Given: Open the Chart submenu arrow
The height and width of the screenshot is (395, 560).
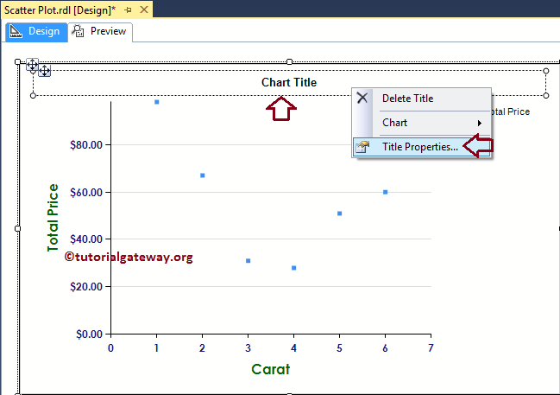Looking at the screenshot, I should pyautogui.click(x=480, y=123).
